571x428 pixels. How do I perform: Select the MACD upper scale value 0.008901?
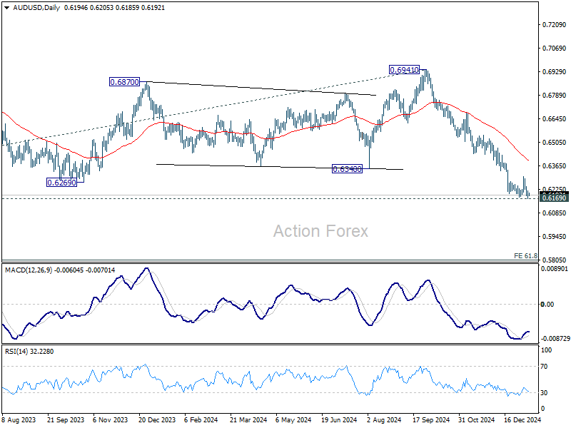tap(555, 269)
